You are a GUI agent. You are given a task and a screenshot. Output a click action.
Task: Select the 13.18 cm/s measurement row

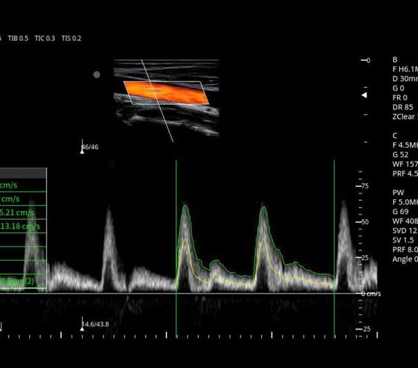[x=22, y=226]
